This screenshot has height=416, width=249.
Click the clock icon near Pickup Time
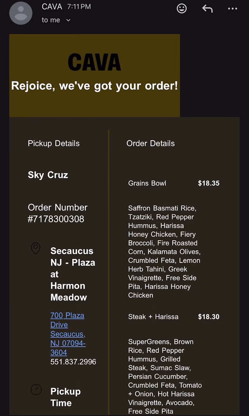coord(36,390)
